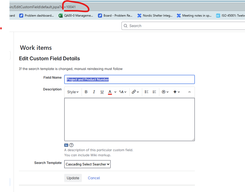
Task: Collapse the editor toolbar with double chevron
Action: click(190, 92)
